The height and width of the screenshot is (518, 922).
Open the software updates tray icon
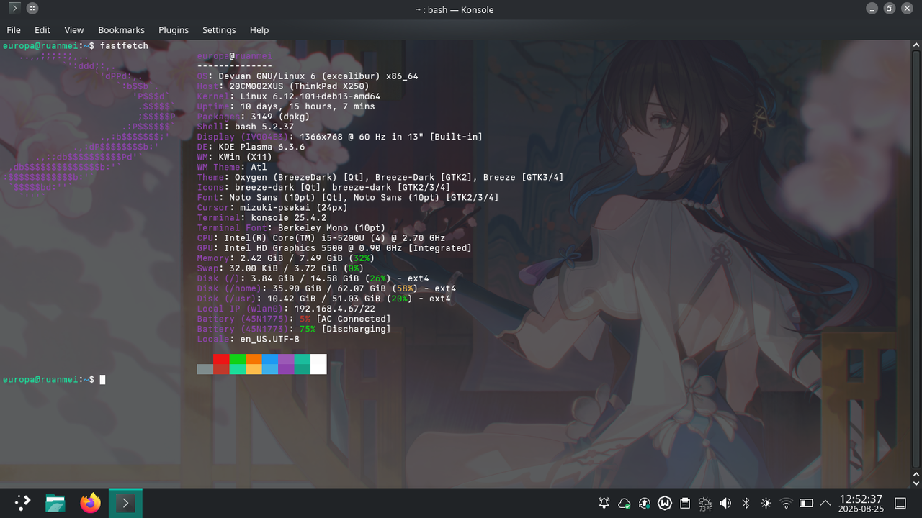point(645,503)
